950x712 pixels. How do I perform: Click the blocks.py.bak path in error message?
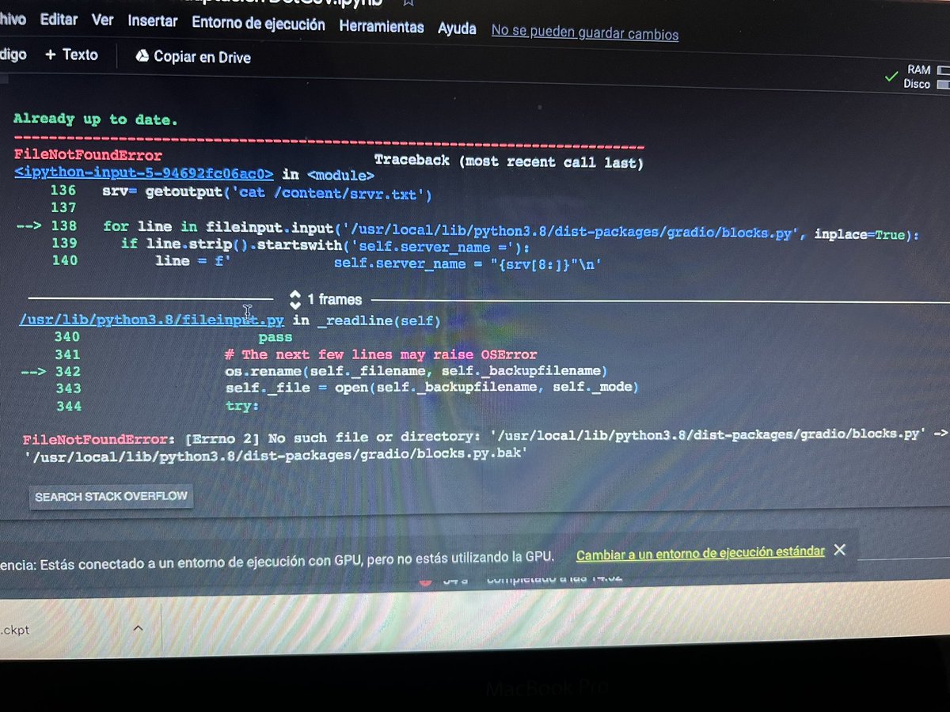pyautogui.click(x=275, y=453)
